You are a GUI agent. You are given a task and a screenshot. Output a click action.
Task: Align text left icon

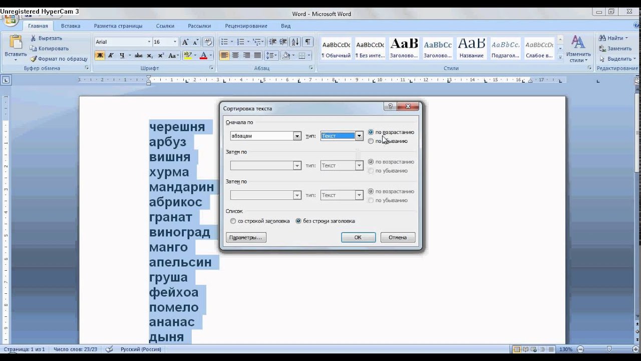click(224, 56)
